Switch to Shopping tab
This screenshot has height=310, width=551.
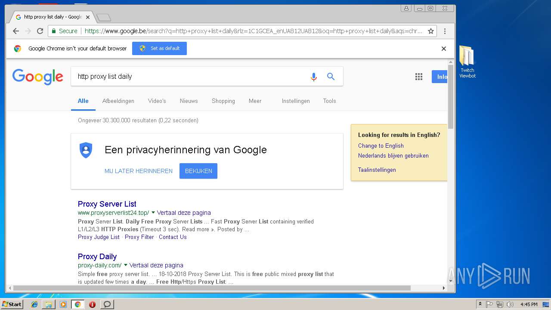[223, 101]
